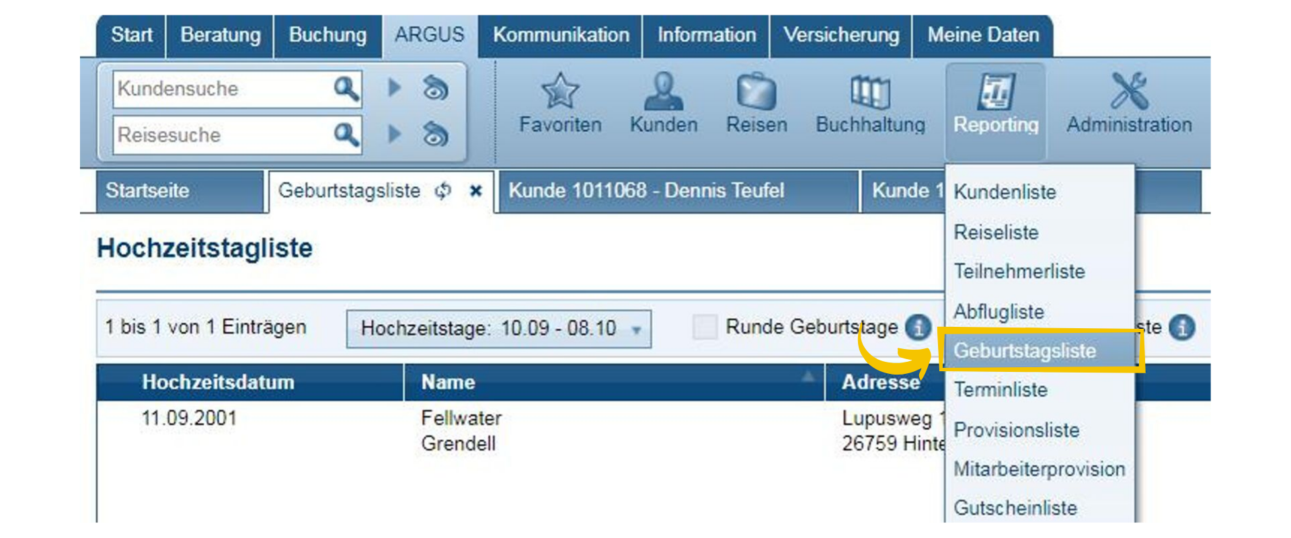Click the Reisesuche magnifier icon
The height and width of the screenshot is (538, 1291).
click(x=346, y=135)
